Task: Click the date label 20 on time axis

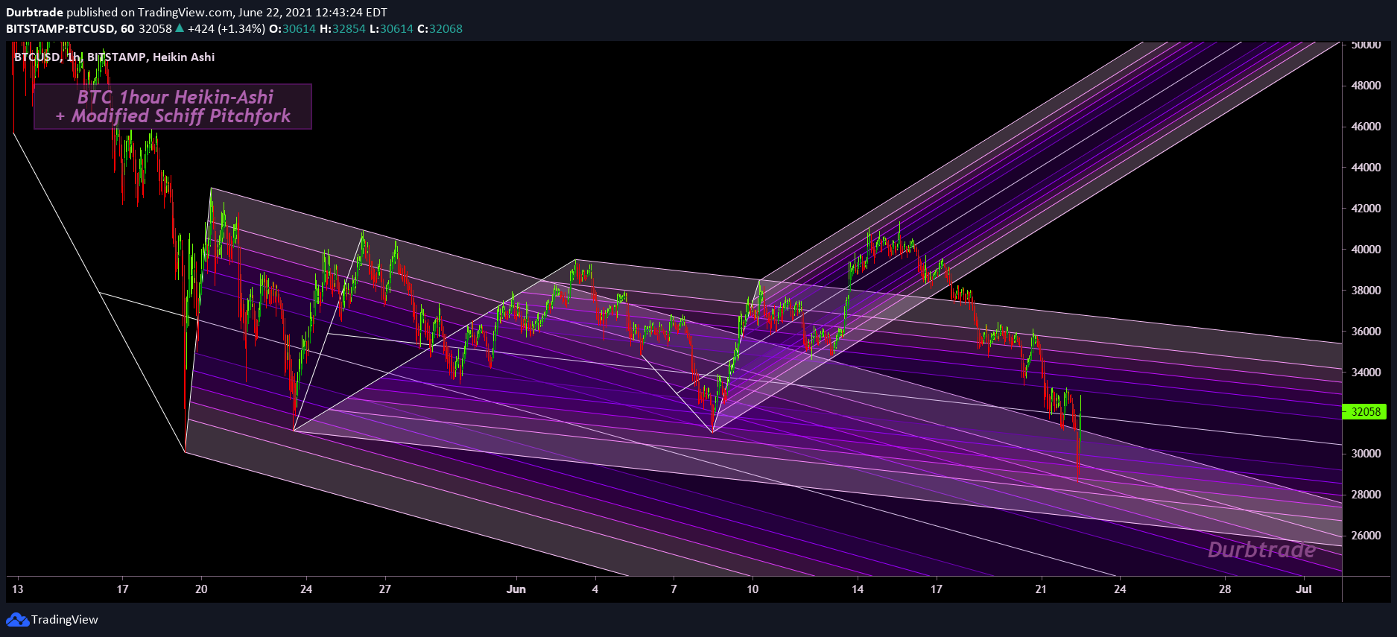Action: tap(201, 589)
